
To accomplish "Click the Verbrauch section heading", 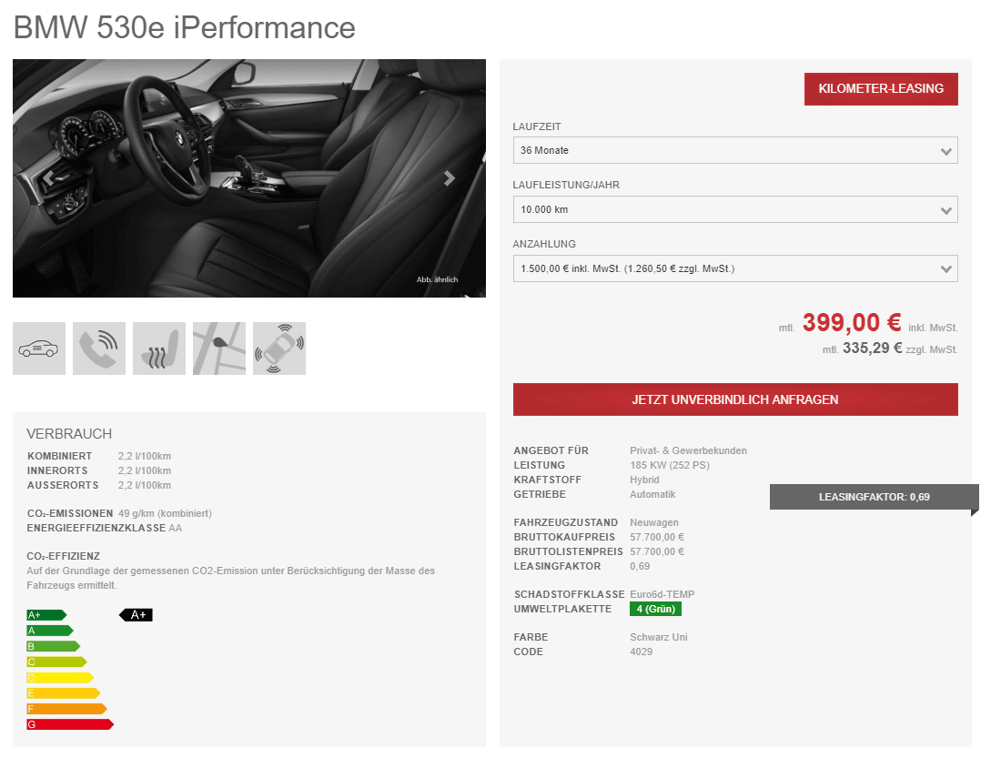I will (x=69, y=434).
